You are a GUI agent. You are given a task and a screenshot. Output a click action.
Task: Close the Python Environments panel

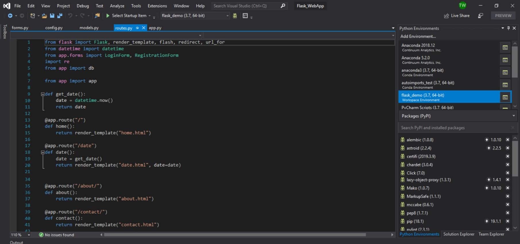pos(514,28)
